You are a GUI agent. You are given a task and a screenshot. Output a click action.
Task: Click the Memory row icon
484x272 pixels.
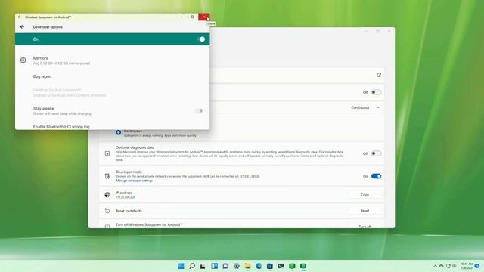pos(23,60)
